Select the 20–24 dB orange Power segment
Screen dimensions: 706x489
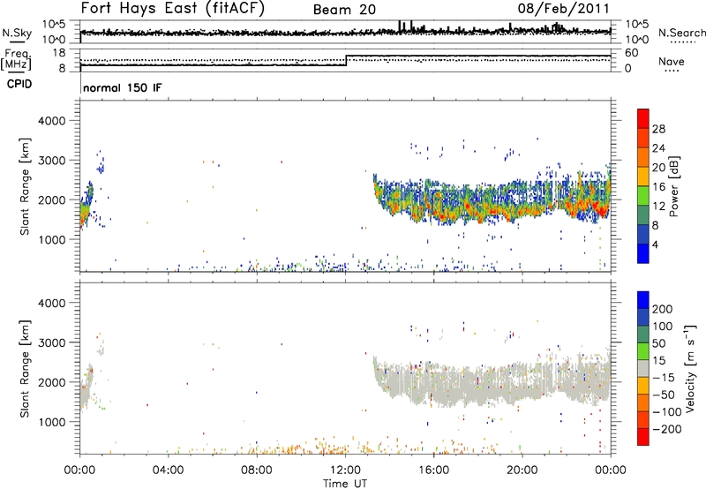pos(643,157)
